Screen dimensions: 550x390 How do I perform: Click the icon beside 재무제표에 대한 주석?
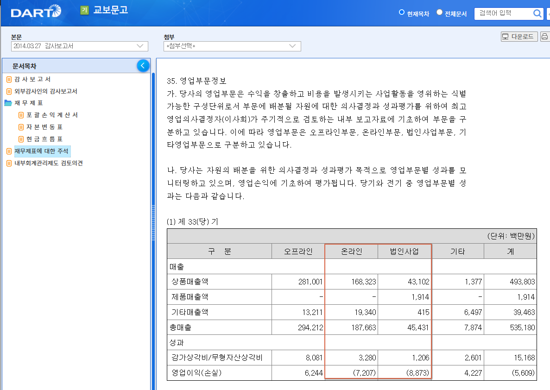pos(9,151)
